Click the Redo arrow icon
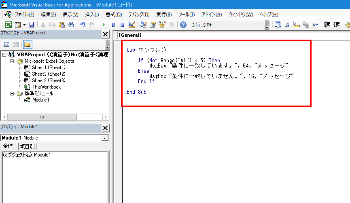This screenshot has height=203, width=350. tap(92, 25)
